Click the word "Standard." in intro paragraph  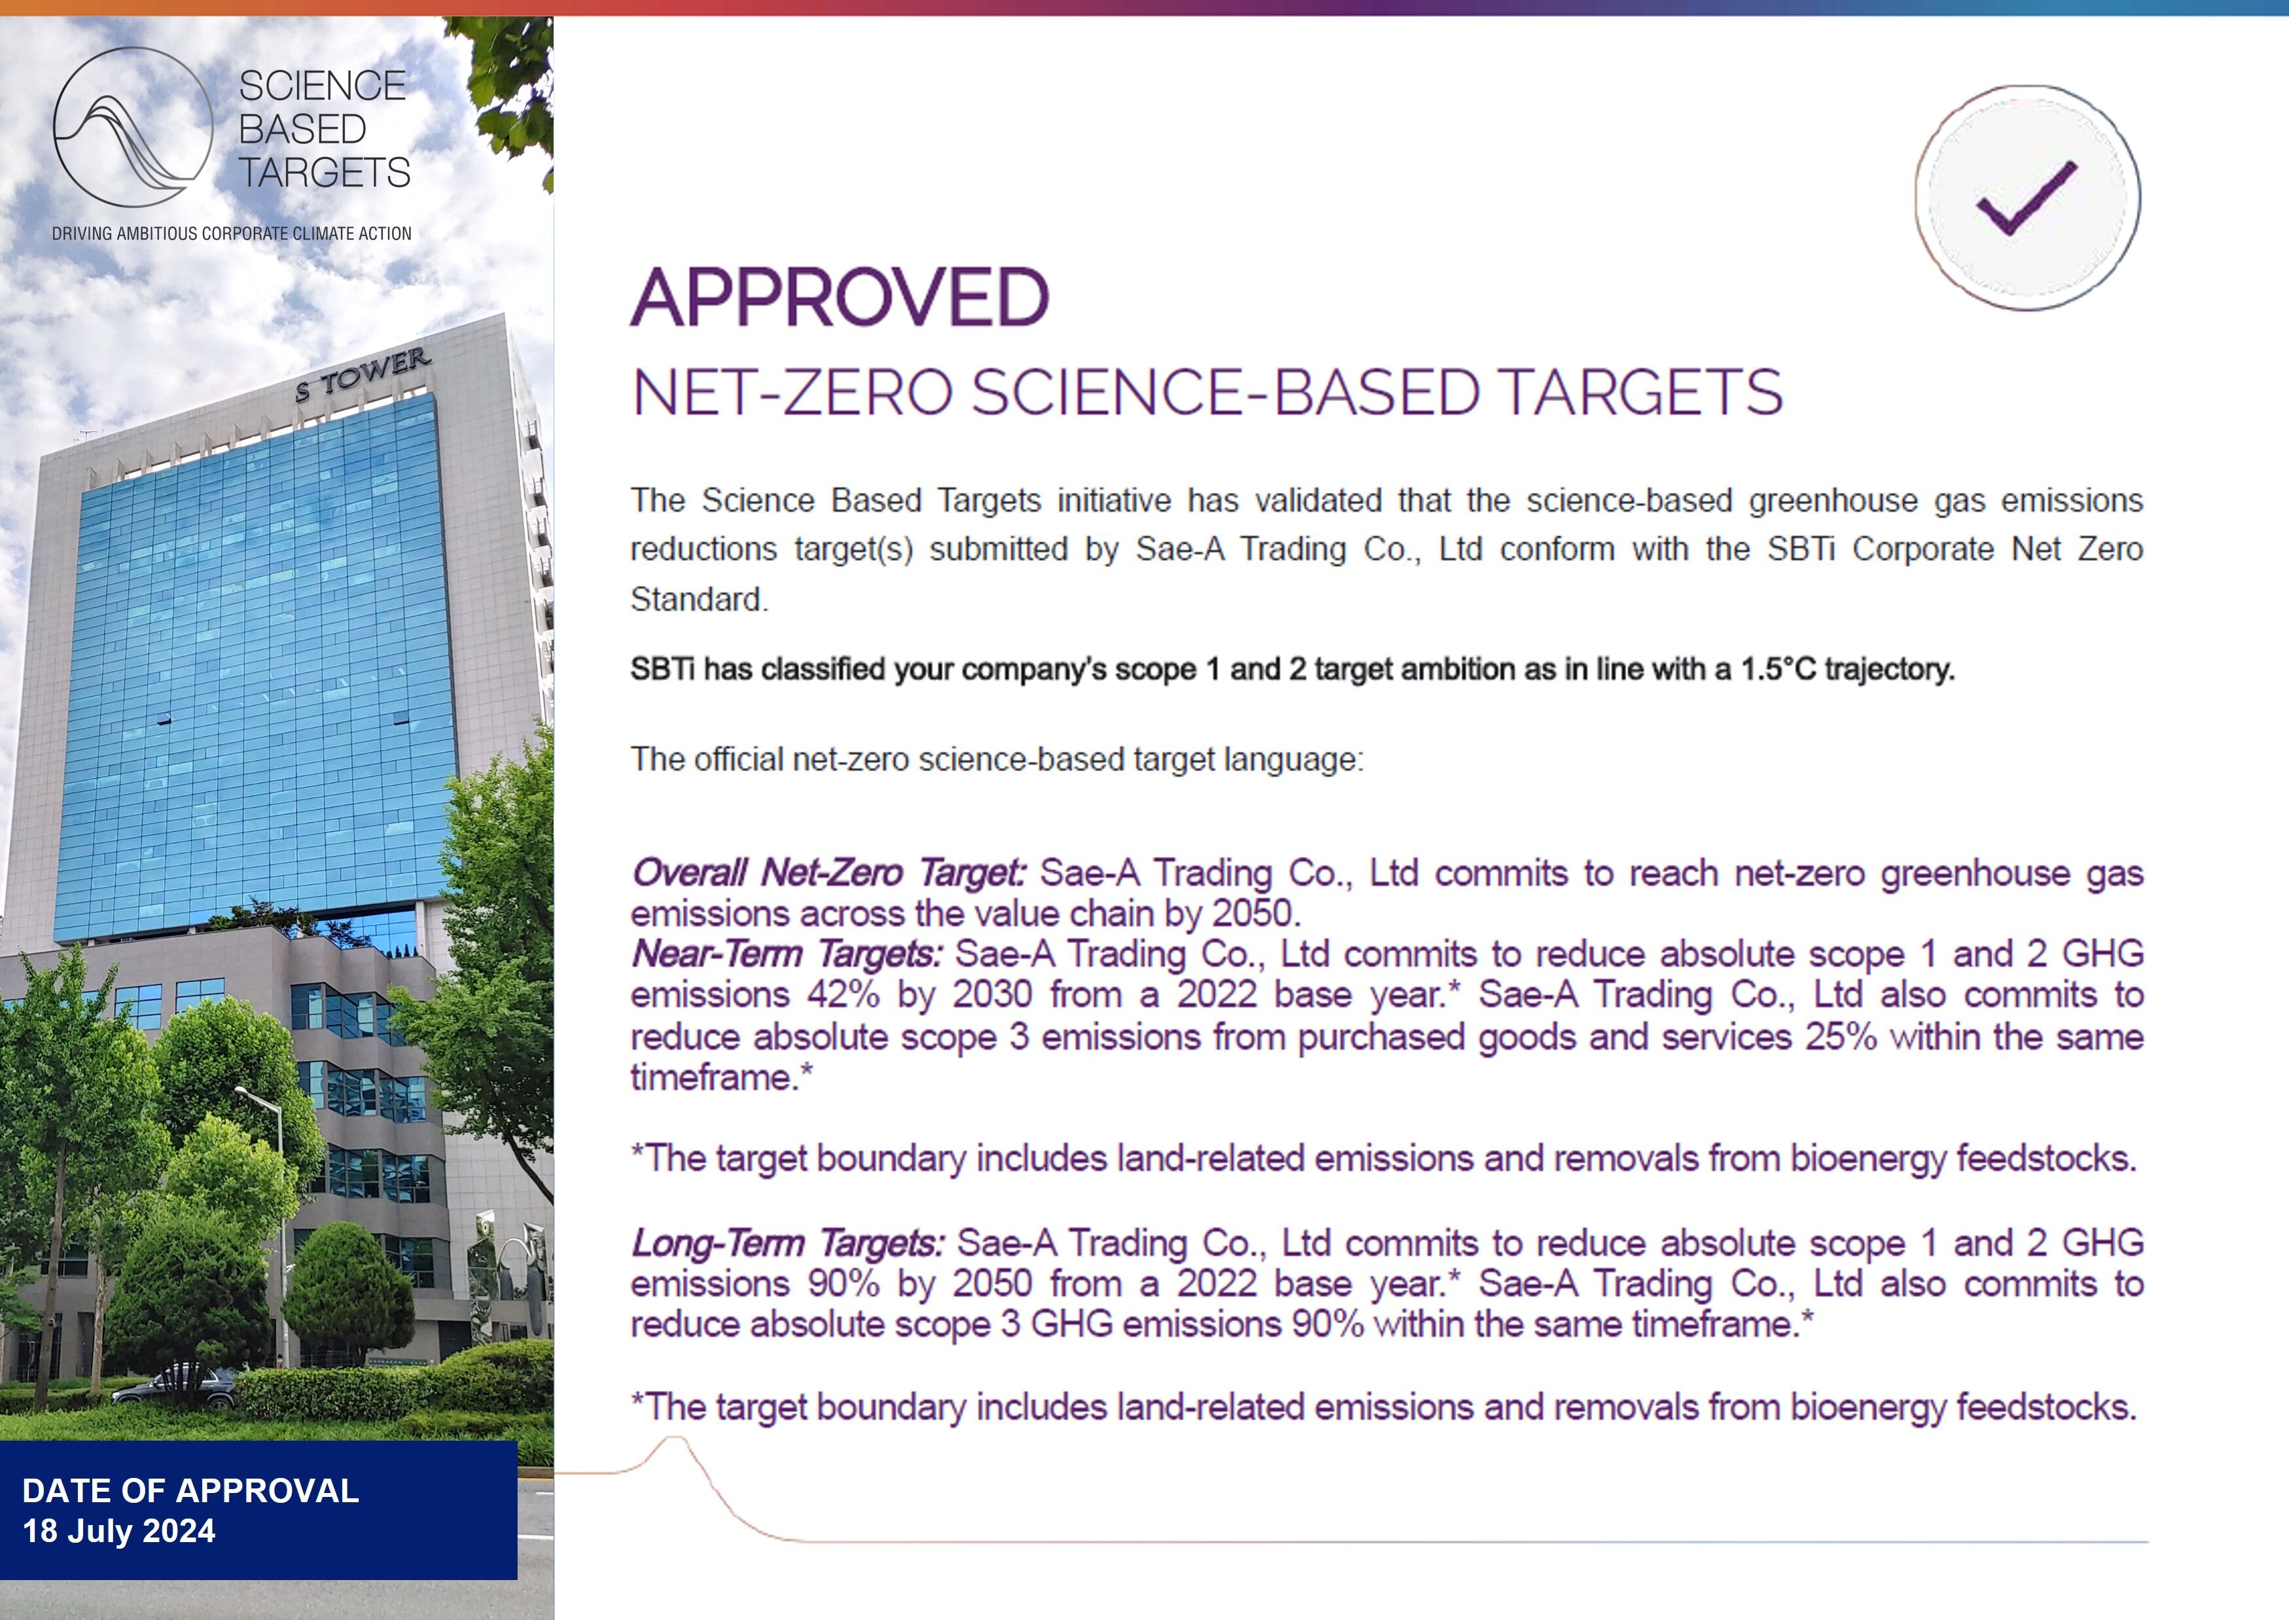click(699, 600)
